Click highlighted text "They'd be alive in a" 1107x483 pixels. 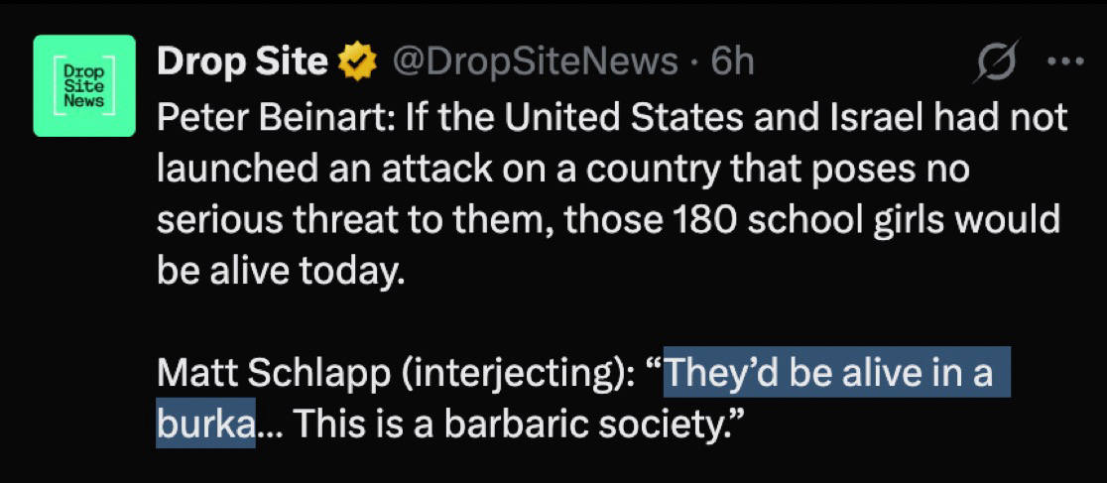829,374
